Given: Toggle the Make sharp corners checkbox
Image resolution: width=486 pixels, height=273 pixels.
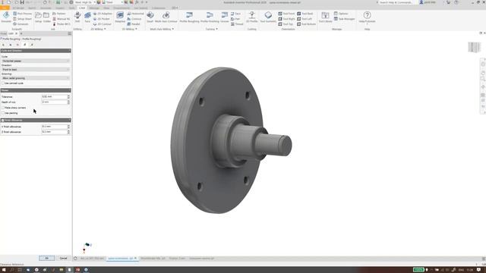Looking at the screenshot, I should [x=3, y=108].
